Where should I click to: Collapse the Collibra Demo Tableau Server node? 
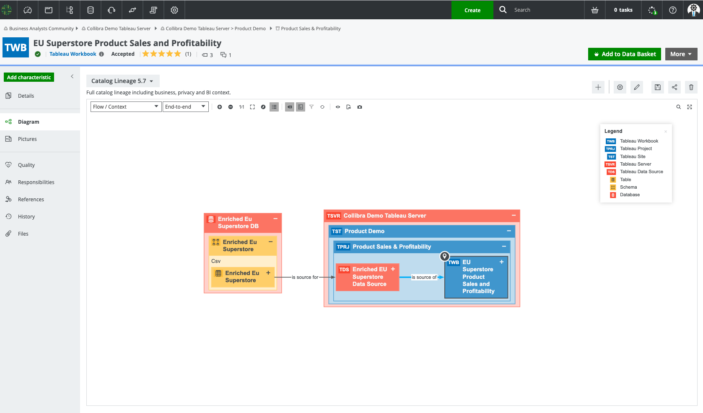click(x=514, y=216)
